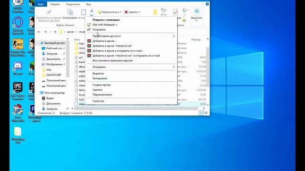Open Удалить dropdown in ribbon
Screen dimensions: 305x171
[x=132, y=12]
